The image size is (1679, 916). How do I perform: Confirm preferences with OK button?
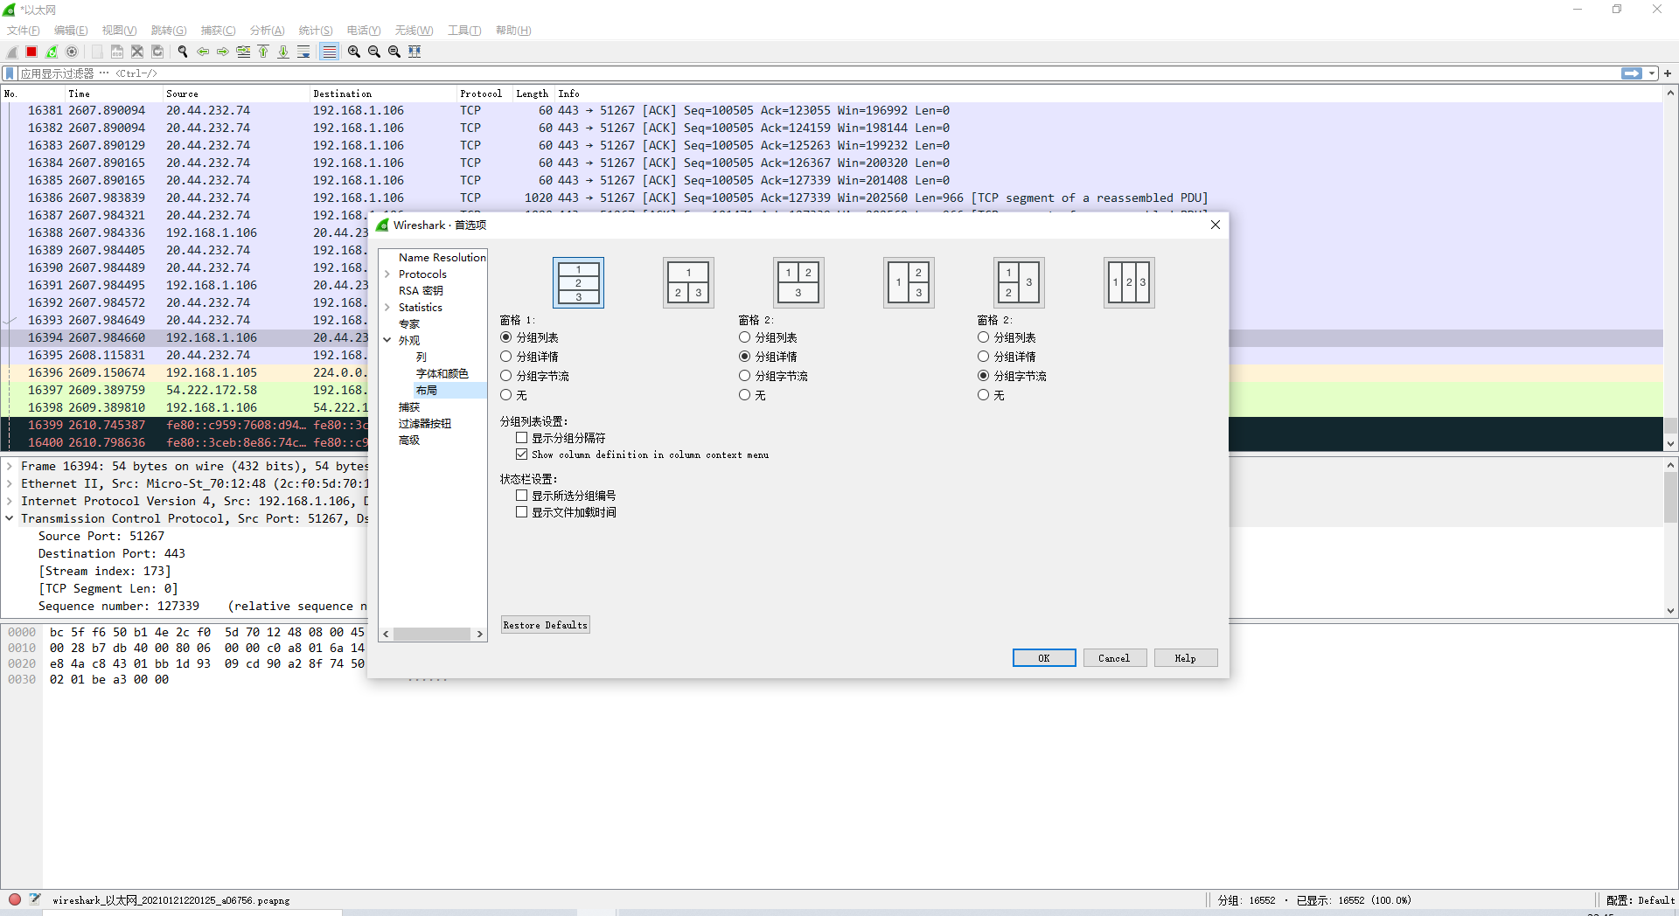(x=1044, y=658)
